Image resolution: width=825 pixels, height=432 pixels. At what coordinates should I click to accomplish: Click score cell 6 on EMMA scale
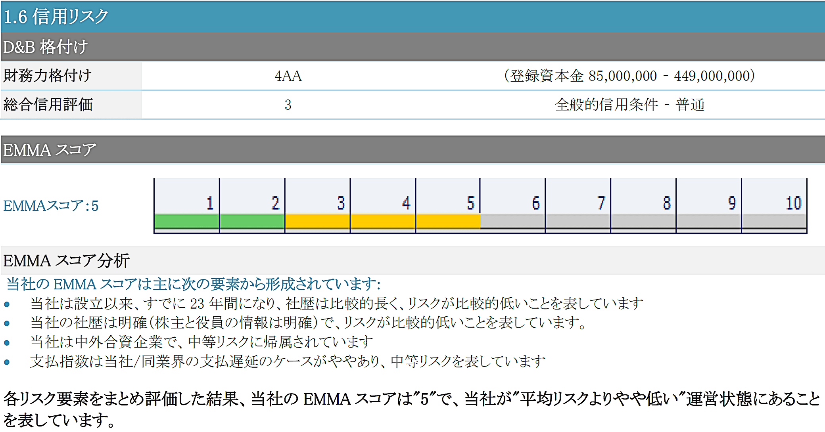tap(512, 206)
